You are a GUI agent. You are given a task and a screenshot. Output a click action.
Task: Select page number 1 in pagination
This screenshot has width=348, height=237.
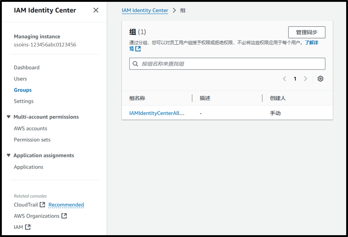[295, 78]
